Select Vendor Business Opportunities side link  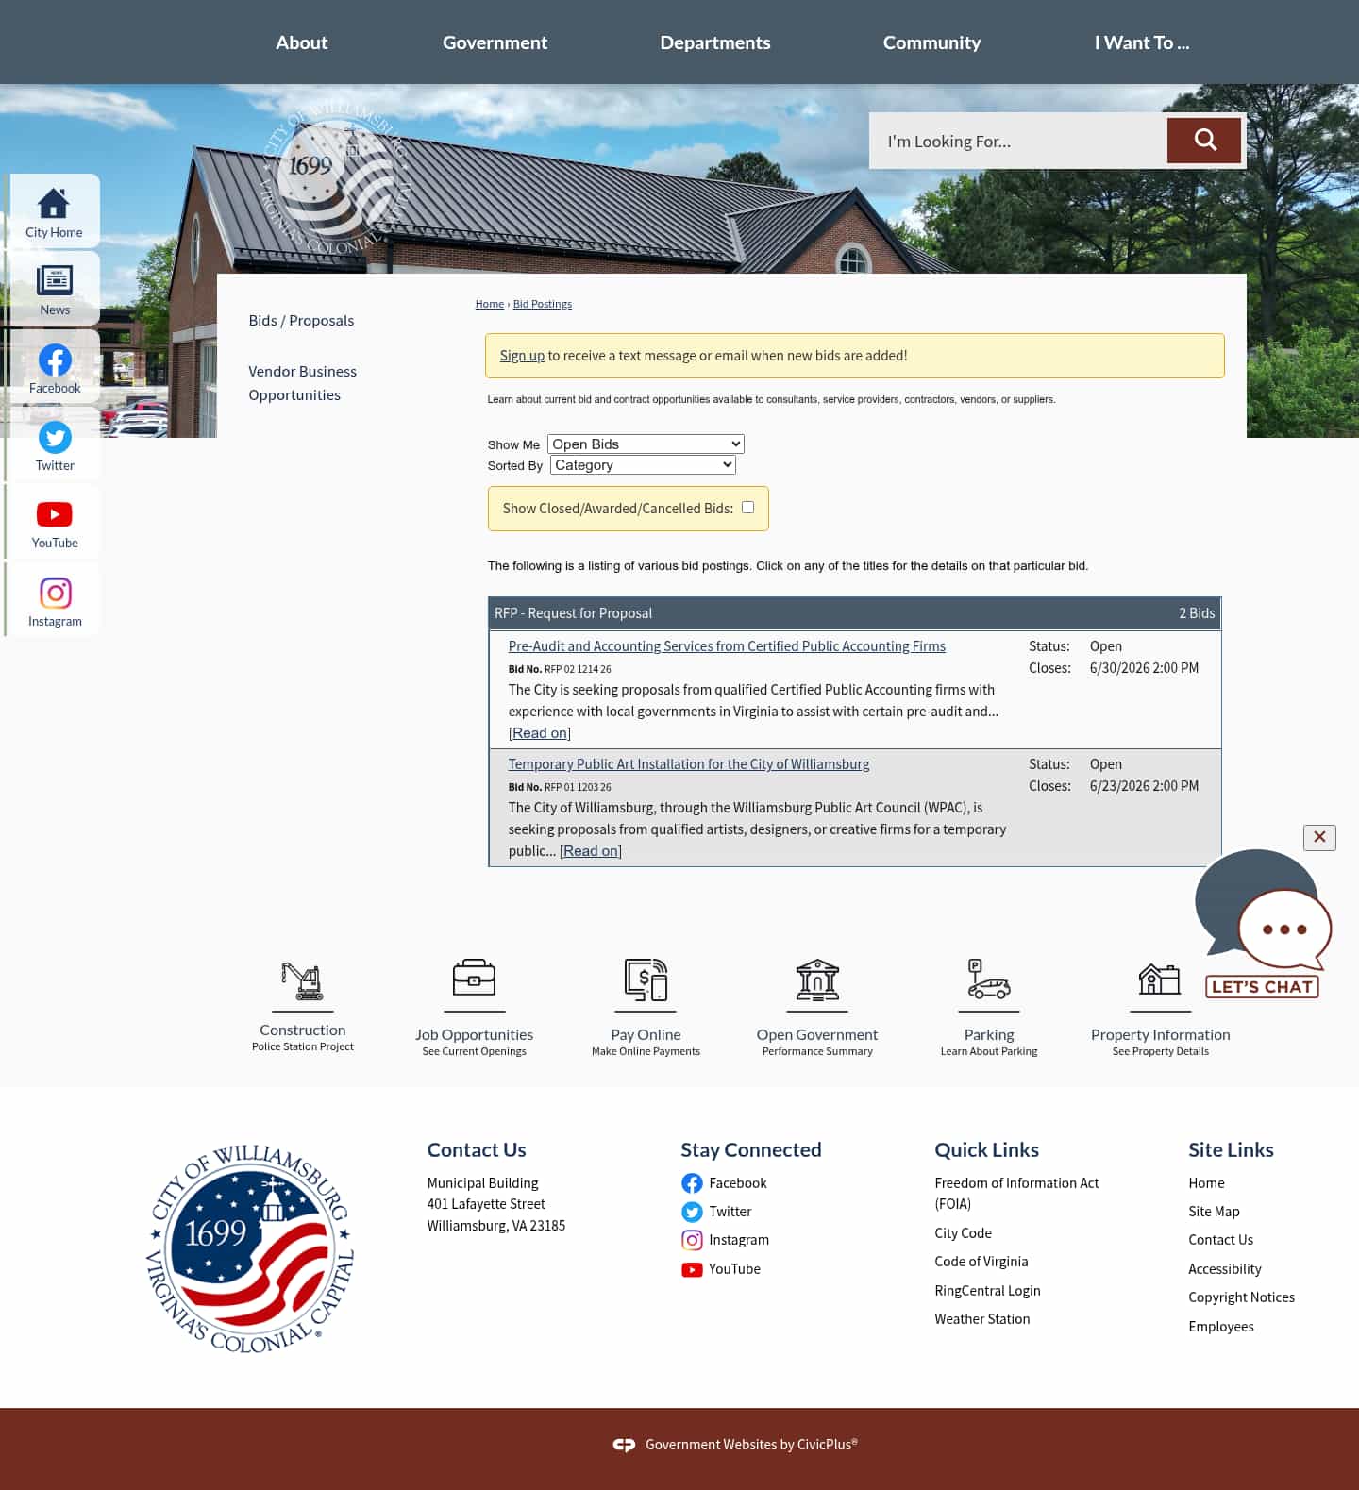302,383
